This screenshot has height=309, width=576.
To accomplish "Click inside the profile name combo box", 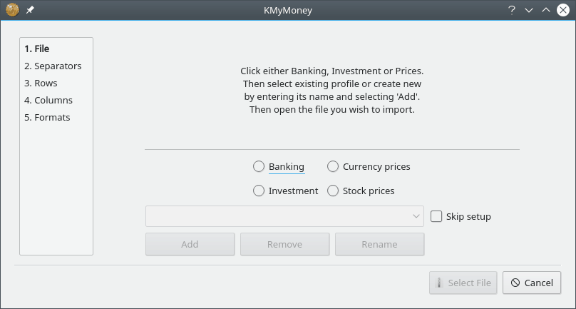I will [x=284, y=216].
